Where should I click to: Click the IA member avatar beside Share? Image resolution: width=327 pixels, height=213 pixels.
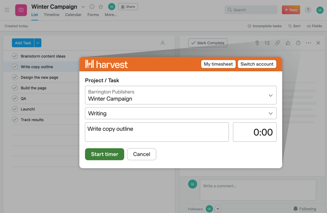[112, 7]
